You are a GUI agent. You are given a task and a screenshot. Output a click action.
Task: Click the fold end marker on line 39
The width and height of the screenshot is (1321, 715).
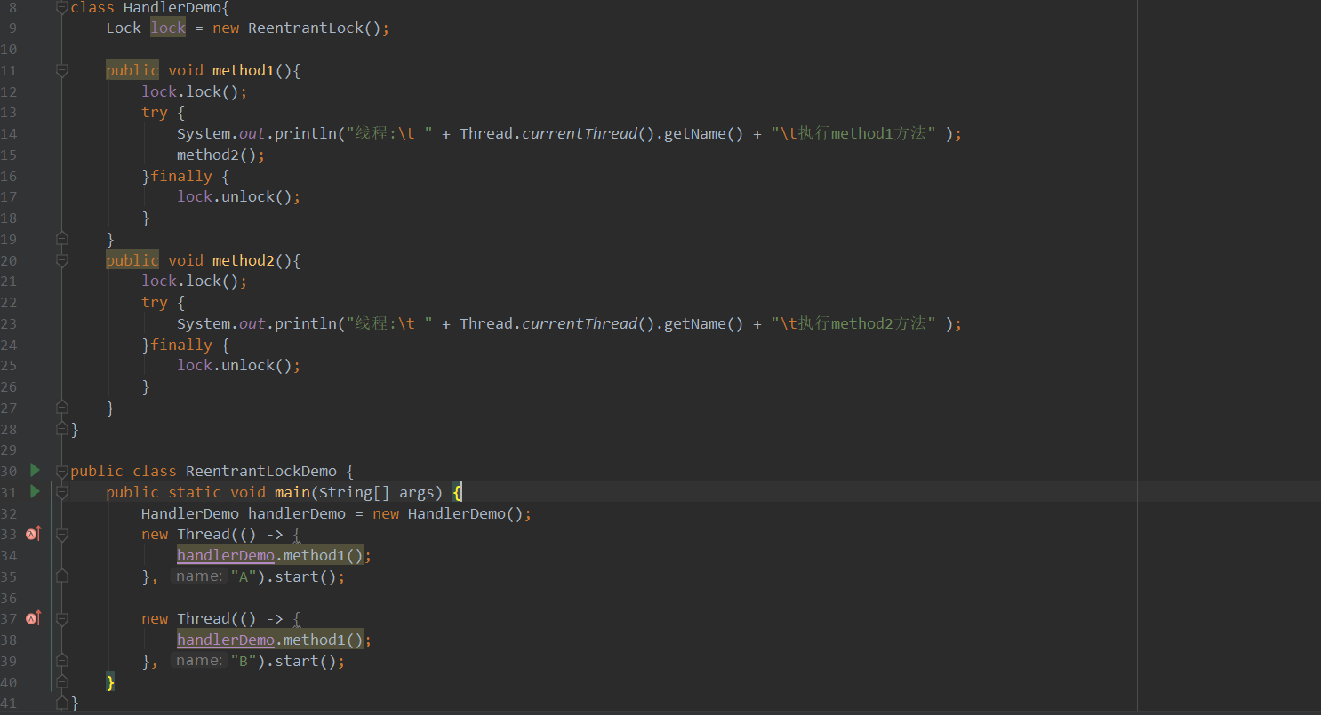tap(61, 661)
